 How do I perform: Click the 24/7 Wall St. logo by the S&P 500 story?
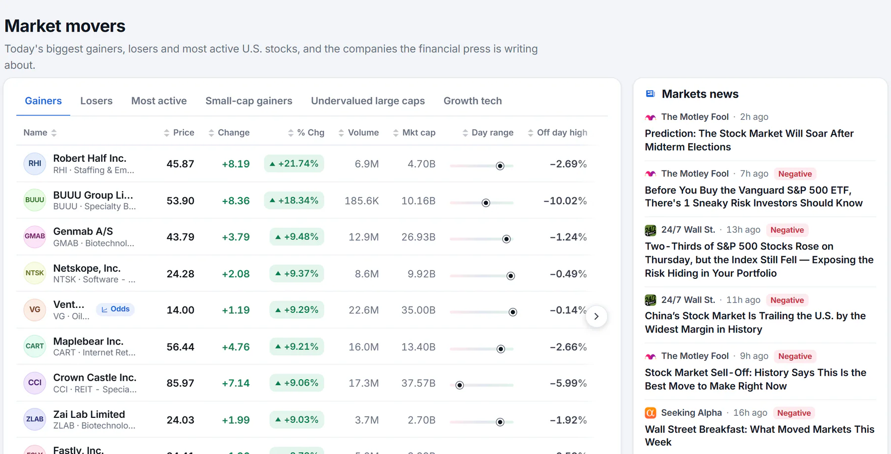650,230
